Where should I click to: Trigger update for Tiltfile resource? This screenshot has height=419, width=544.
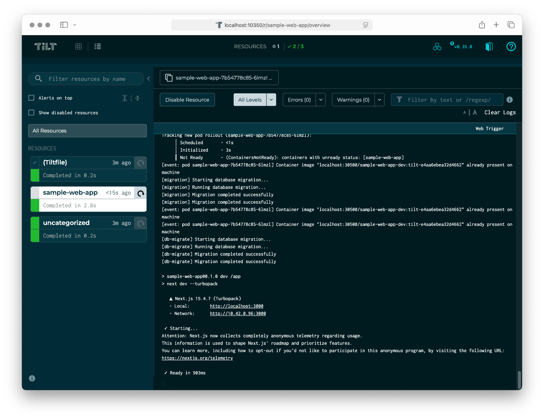[x=141, y=163]
